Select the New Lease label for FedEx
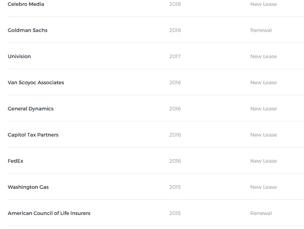 (263, 161)
